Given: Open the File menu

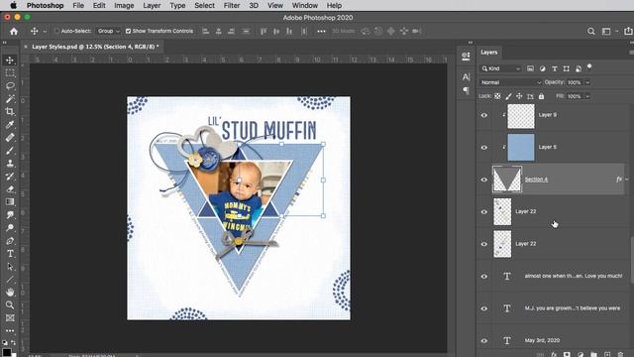Looking at the screenshot, I should click(78, 6).
